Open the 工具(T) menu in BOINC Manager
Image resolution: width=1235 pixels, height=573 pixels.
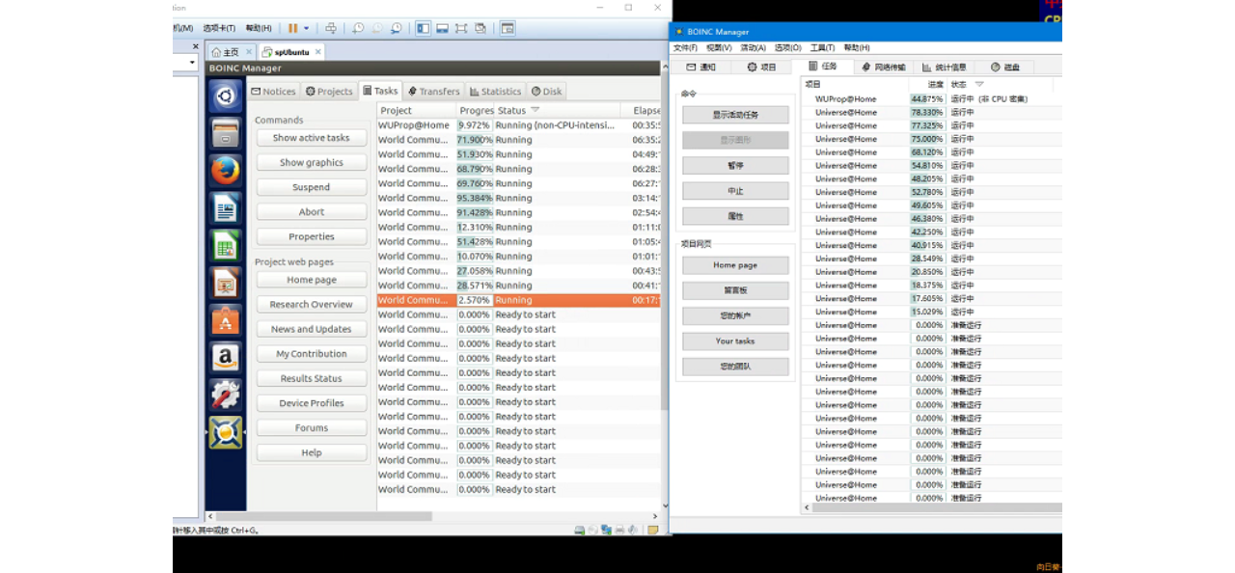pos(822,47)
